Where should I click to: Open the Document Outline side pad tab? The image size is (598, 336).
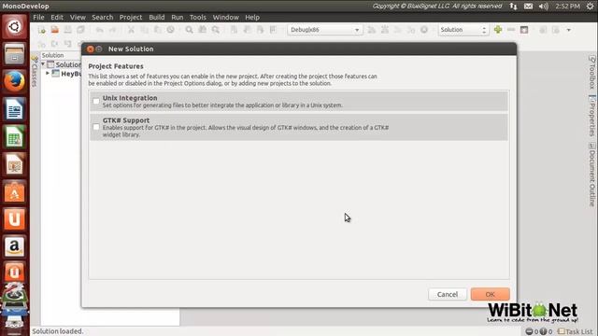tap(591, 175)
